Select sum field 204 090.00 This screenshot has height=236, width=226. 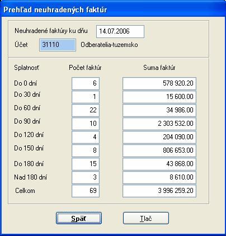(x=159, y=137)
